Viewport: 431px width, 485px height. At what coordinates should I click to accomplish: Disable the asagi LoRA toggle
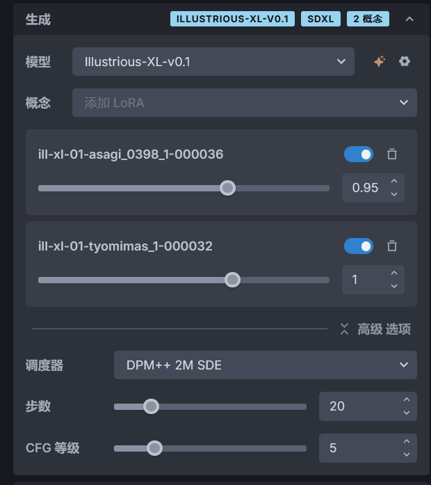click(x=359, y=154)
